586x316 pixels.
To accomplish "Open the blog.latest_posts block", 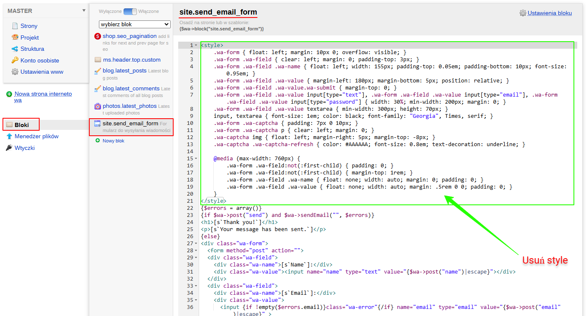I will 124,71.
